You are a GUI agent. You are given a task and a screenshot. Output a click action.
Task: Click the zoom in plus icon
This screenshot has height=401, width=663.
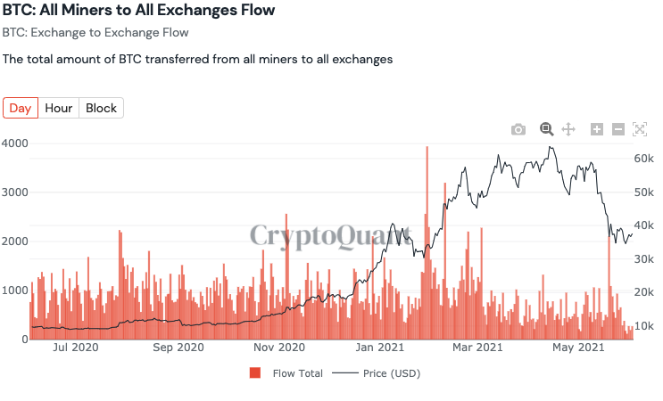point(597,130)
